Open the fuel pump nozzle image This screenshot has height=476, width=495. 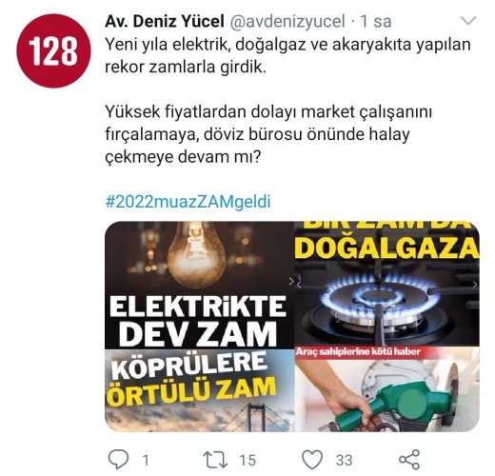tap(386, 389)
